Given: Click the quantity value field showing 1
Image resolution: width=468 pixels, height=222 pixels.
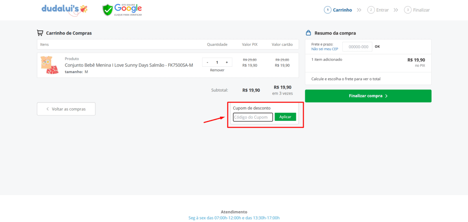Looking at the screenshot, I should [217, 62].
